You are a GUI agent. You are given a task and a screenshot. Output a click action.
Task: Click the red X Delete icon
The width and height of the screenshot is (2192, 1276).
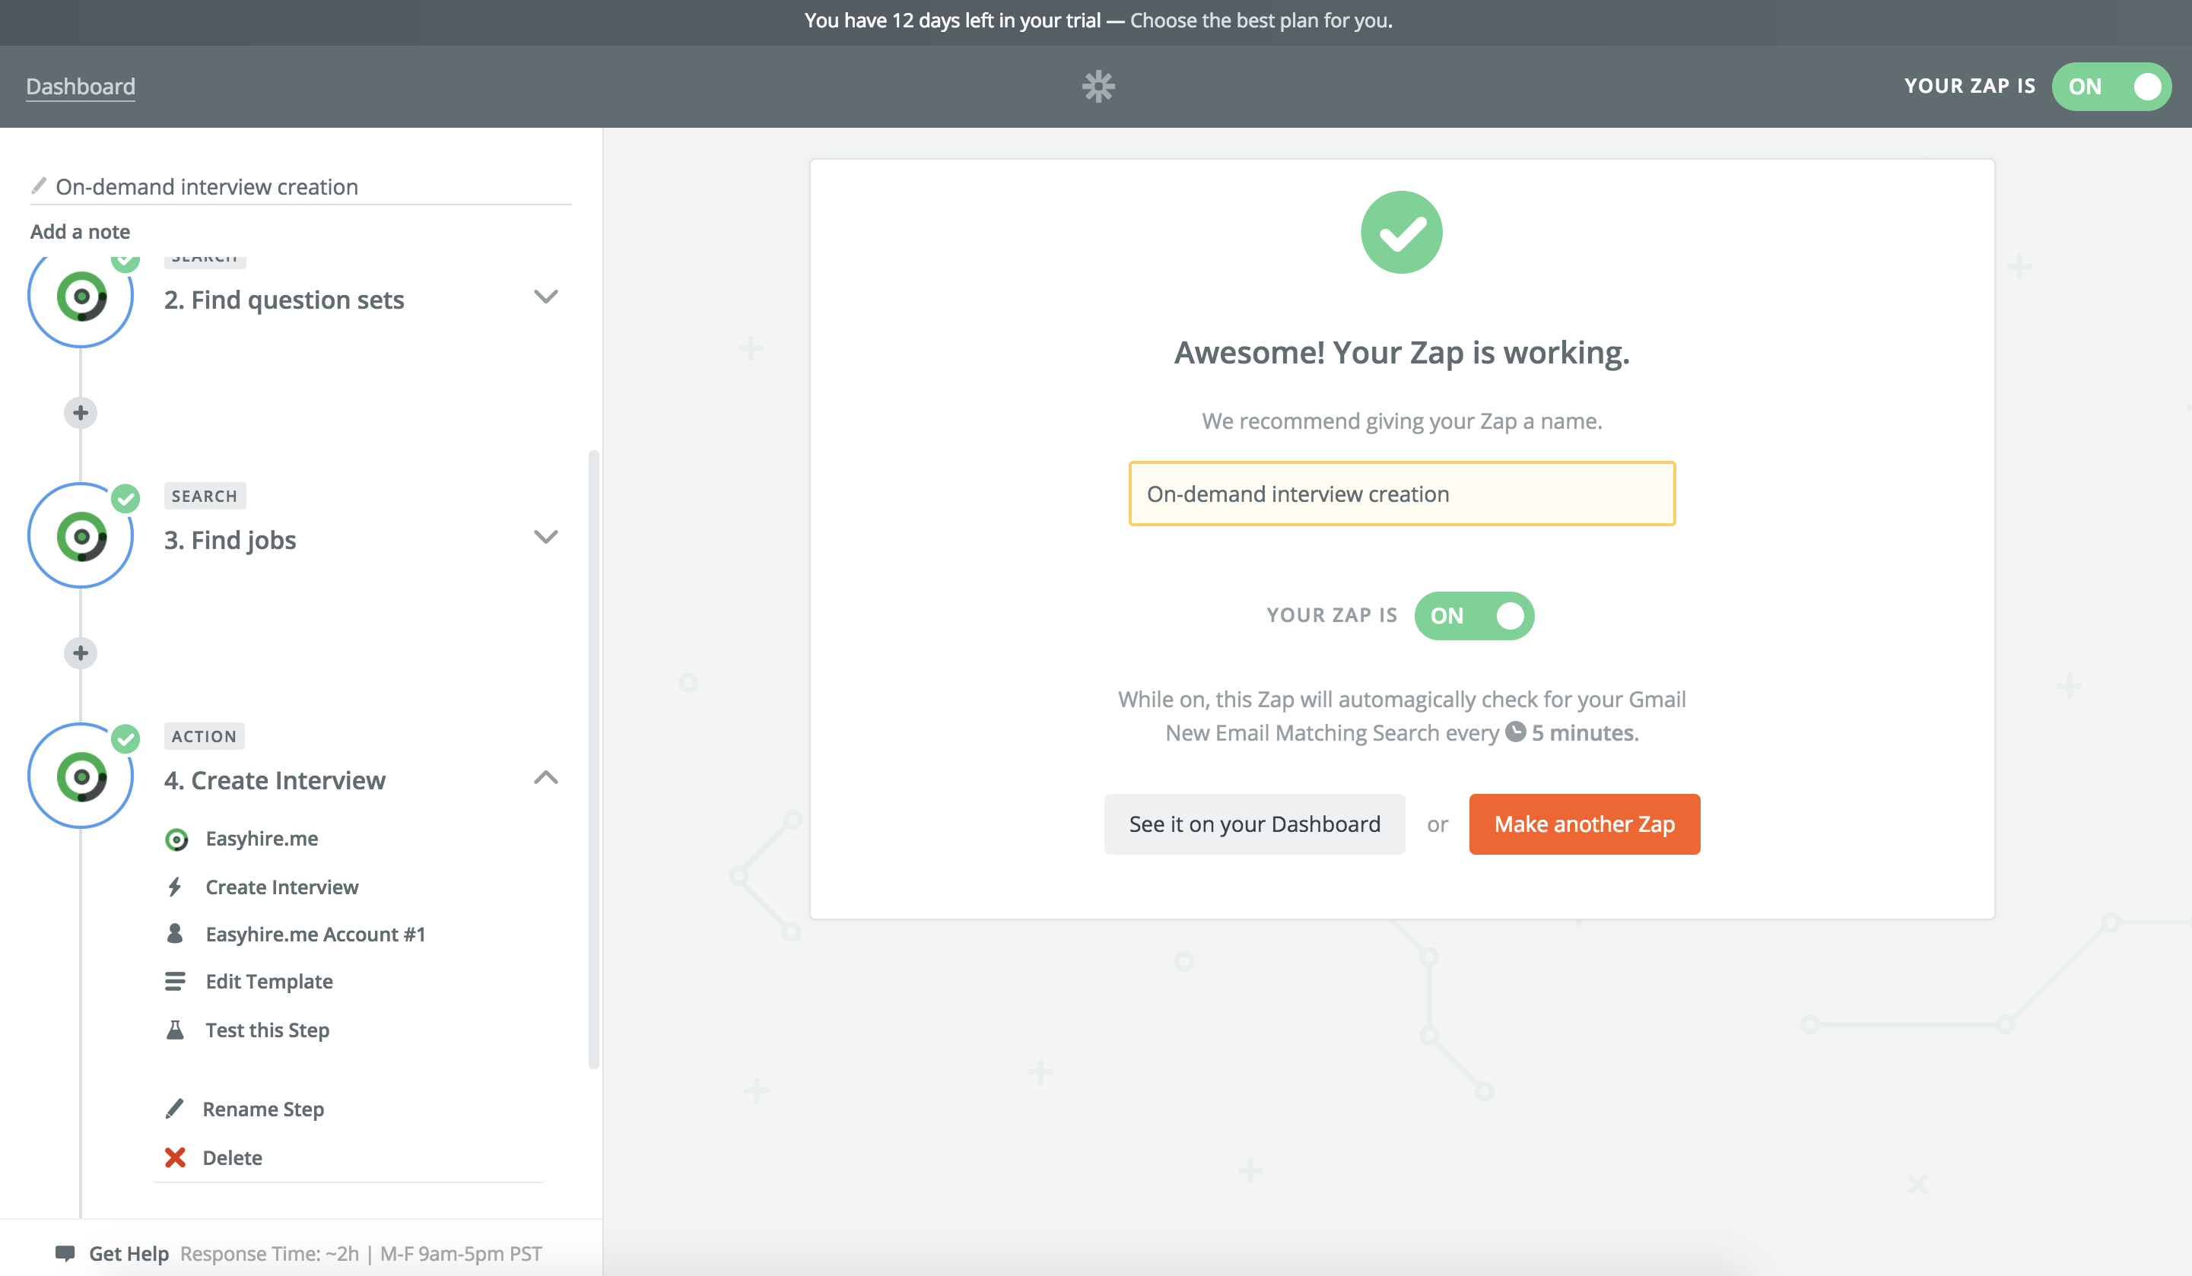(175, 1157)
